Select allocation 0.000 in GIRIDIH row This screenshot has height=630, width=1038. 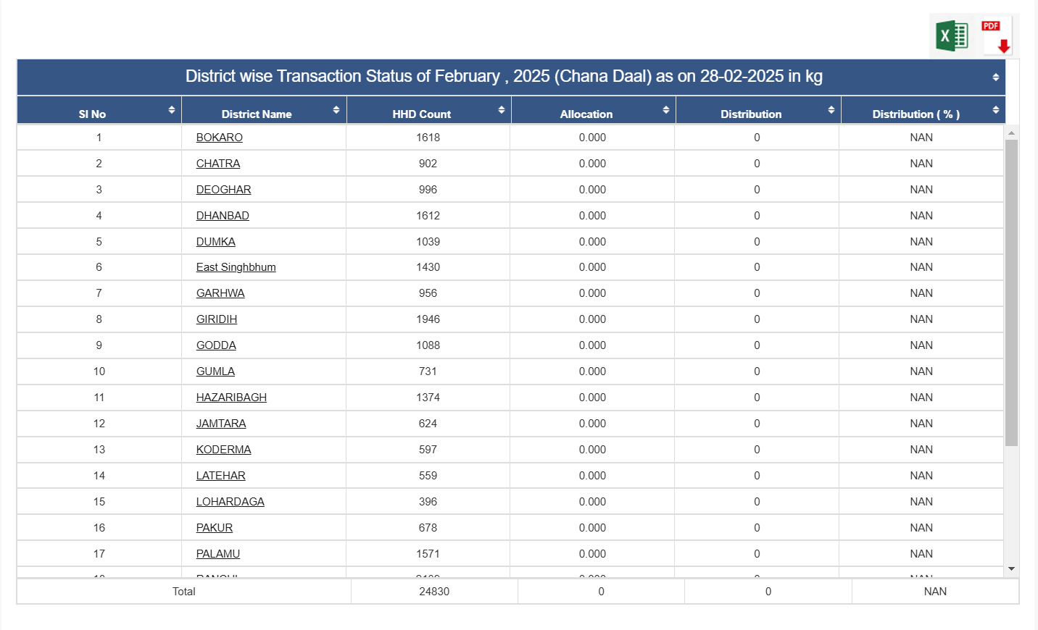(x=592, y=319)
